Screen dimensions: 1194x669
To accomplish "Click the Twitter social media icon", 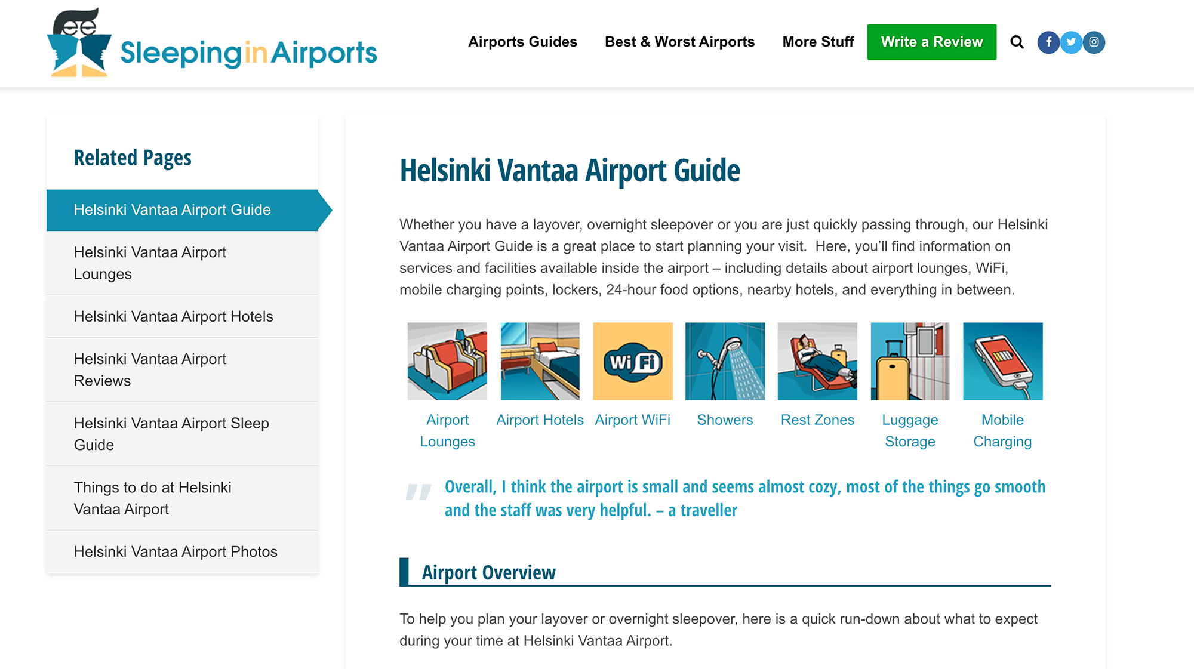I will [x=1071, y=42].
